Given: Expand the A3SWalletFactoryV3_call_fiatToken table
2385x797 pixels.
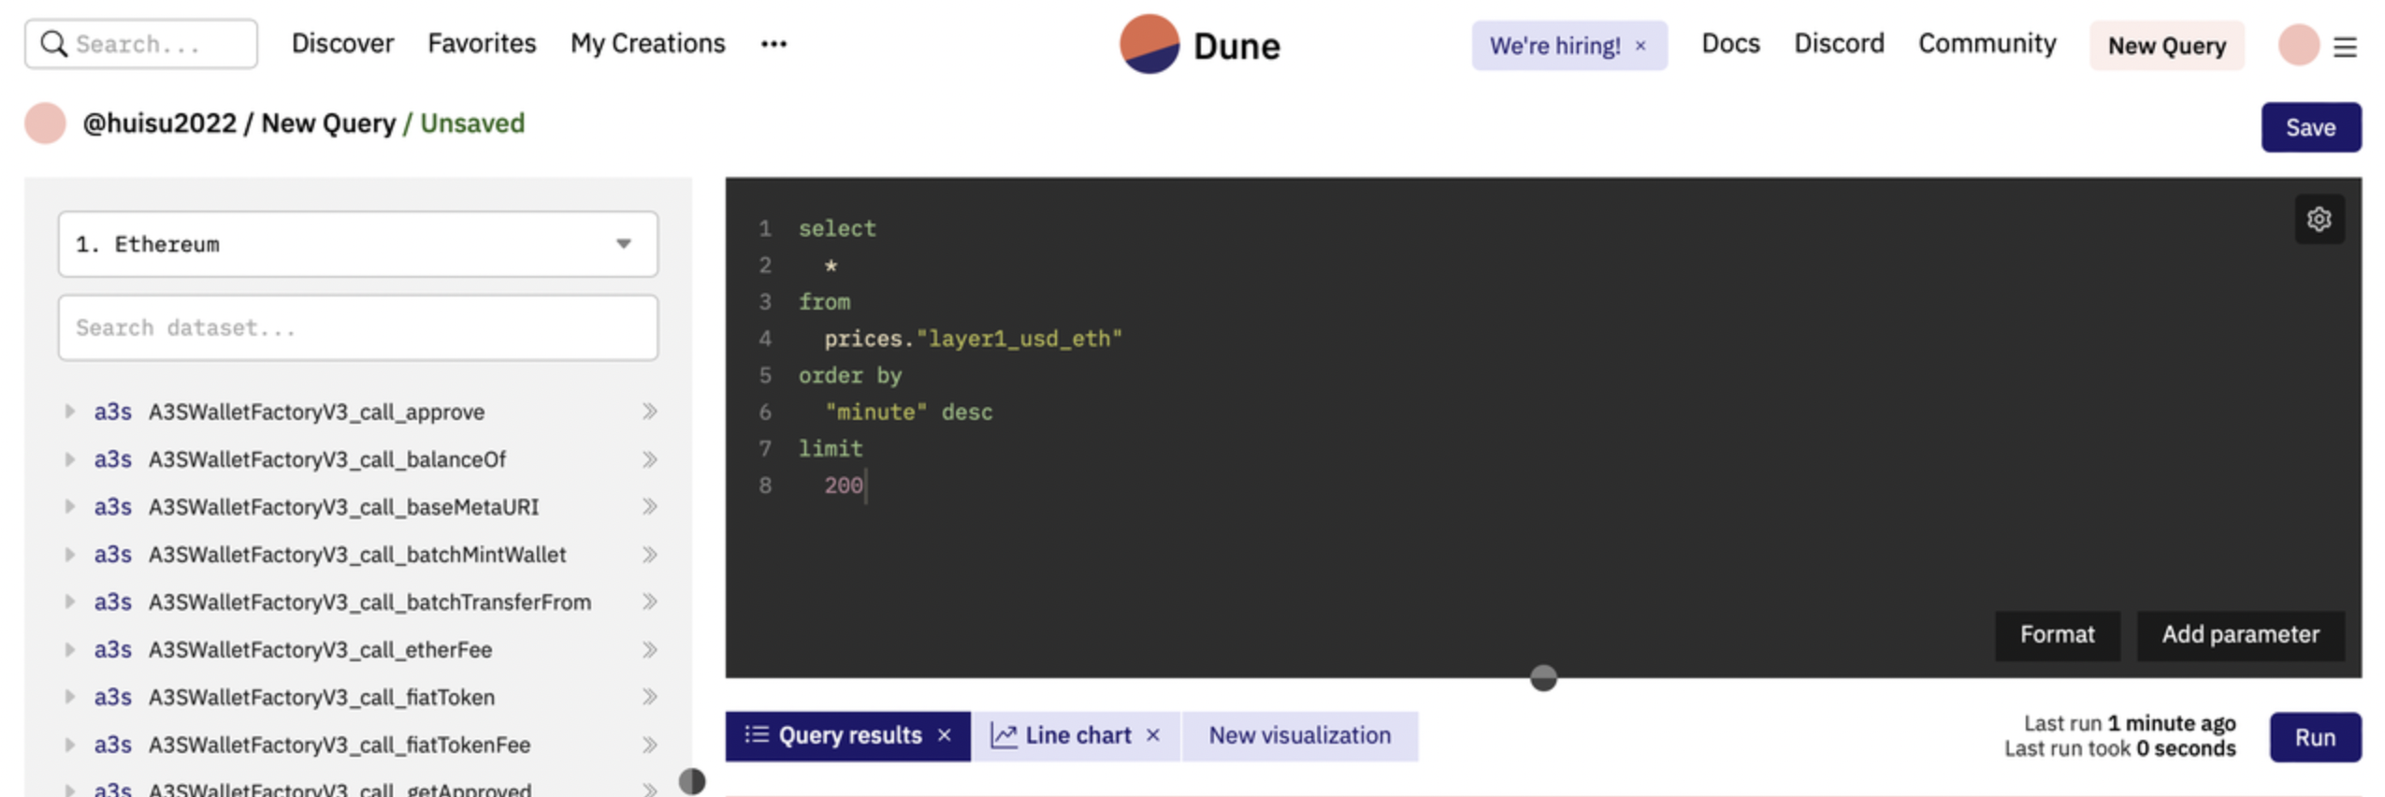Looking at the screenshot, I should (69, 697).
